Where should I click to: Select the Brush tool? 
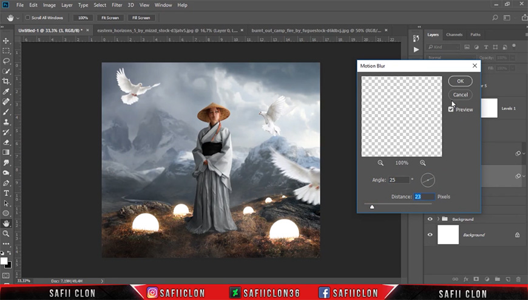click(6, 112)
